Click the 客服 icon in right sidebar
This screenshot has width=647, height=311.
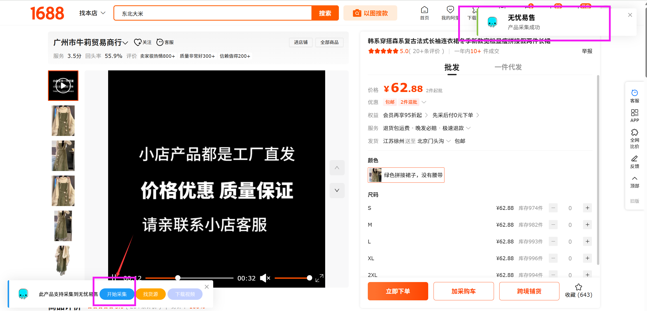(634, 93)
